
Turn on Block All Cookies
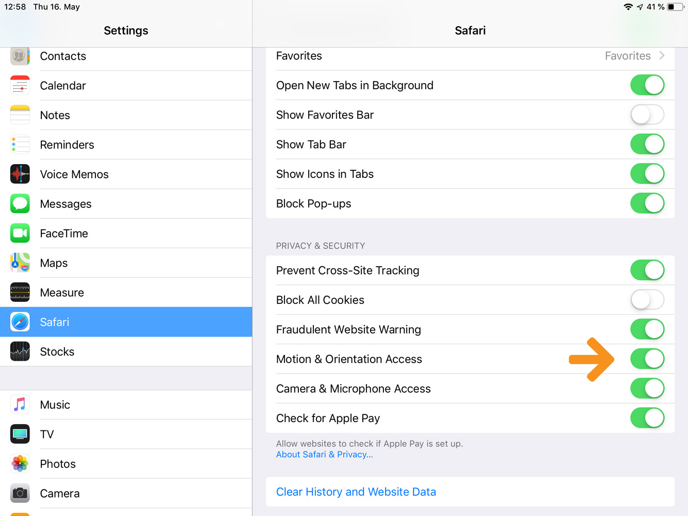tap(647, 300)
